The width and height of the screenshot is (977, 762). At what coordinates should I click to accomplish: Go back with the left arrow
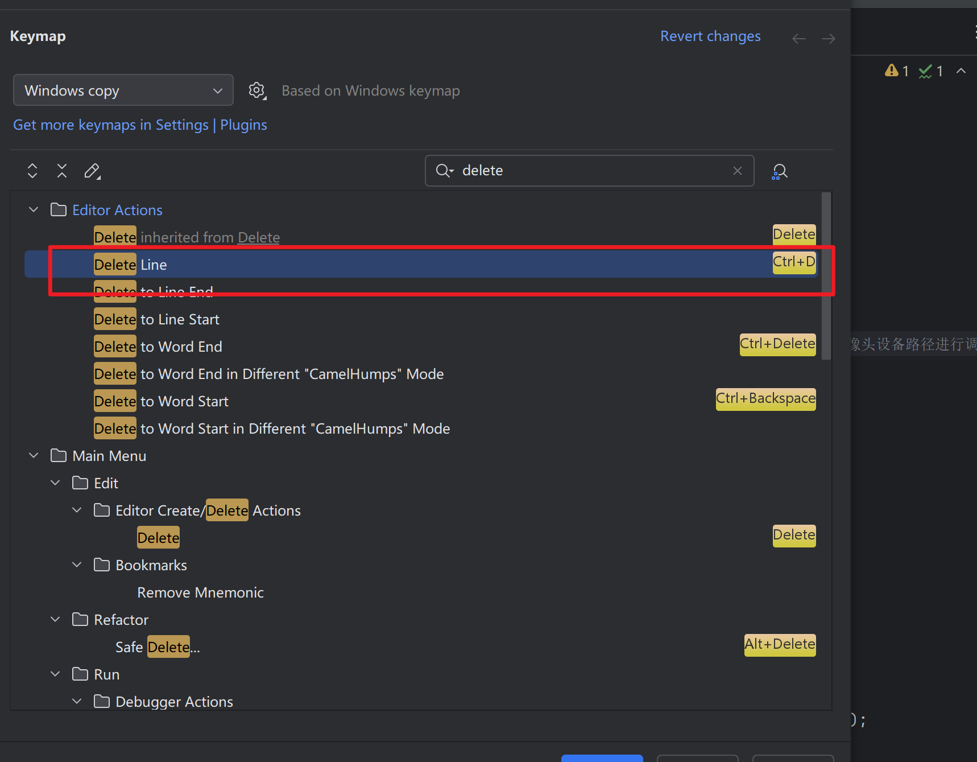click(x=799, y=38)
